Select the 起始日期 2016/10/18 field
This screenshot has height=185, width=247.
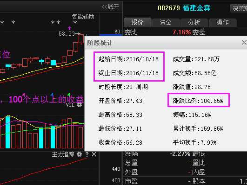[128, 59]
